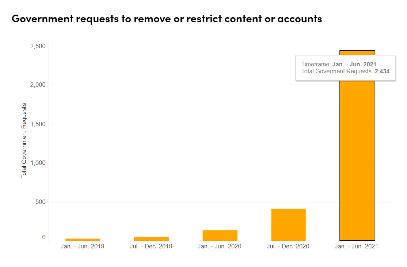Image resolution: width=407 pixels, height=267 pixels.
Task: Select the Jul. - Dec. 2019 bar
Action: [152, 239]
